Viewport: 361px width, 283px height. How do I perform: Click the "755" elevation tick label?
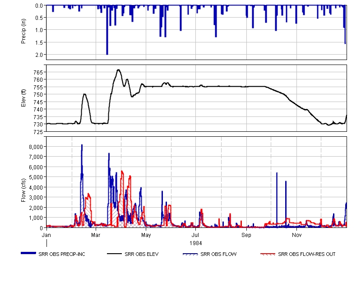38,87
